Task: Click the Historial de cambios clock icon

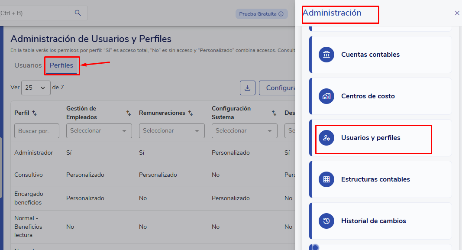Action: (326, 221)
